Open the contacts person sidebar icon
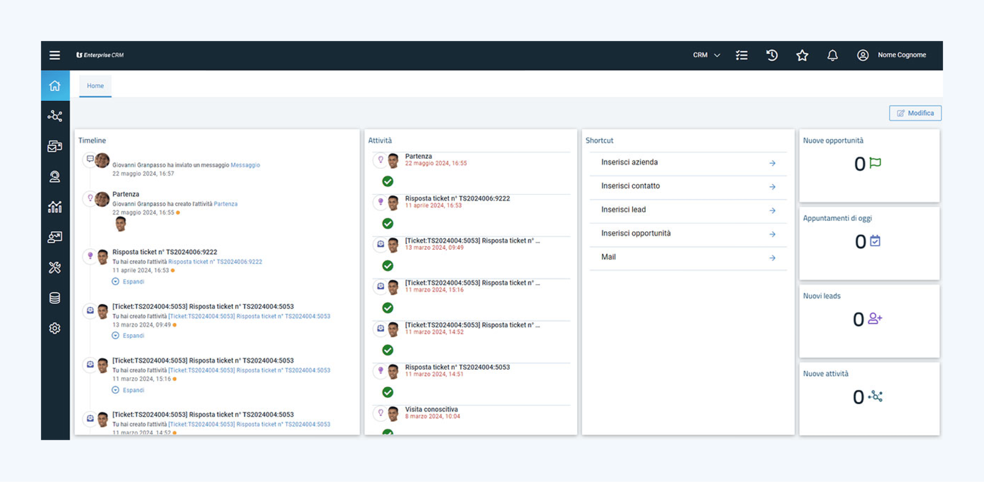 [55, 177]
